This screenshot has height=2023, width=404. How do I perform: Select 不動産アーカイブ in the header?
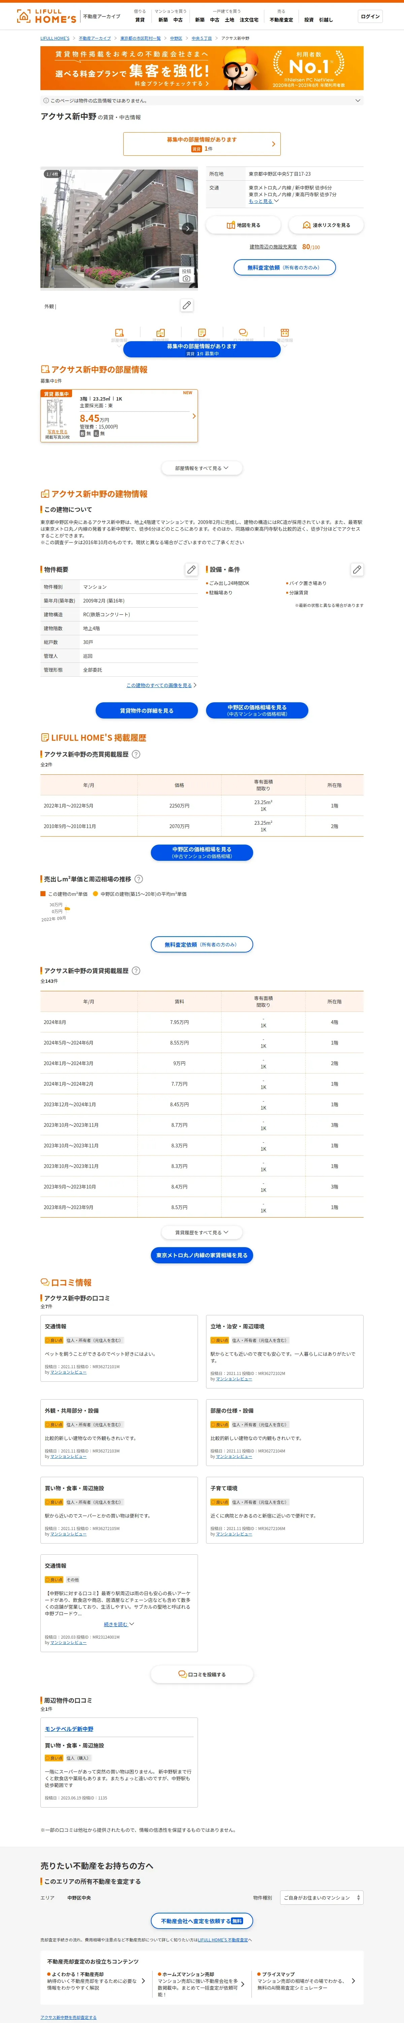[x=102, y=16]
